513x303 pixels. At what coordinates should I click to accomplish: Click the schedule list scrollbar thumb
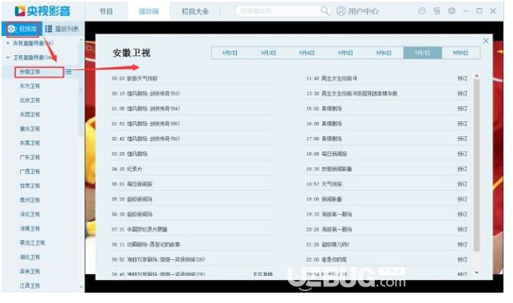pyautogui.click(x=476, y=165)
